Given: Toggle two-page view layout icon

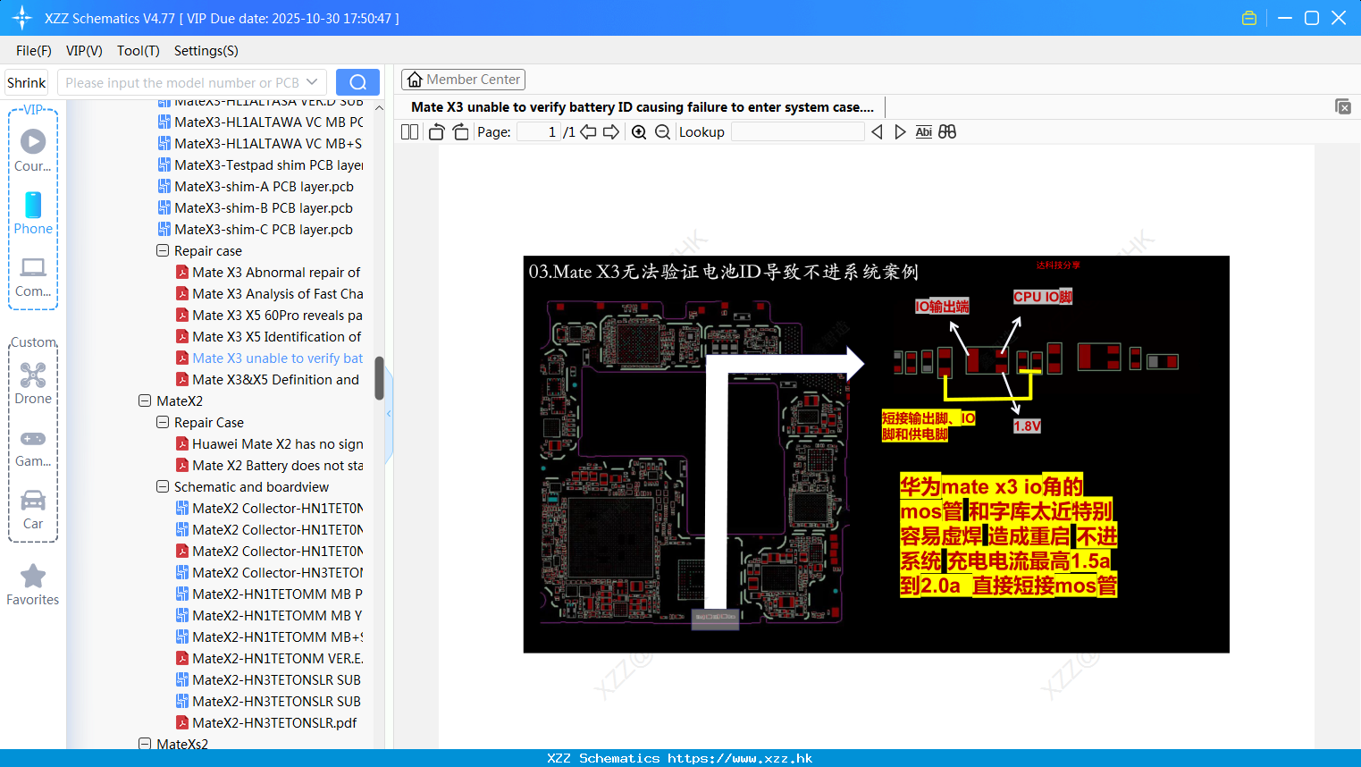Looking at the screenshot, I should (409, 132).
